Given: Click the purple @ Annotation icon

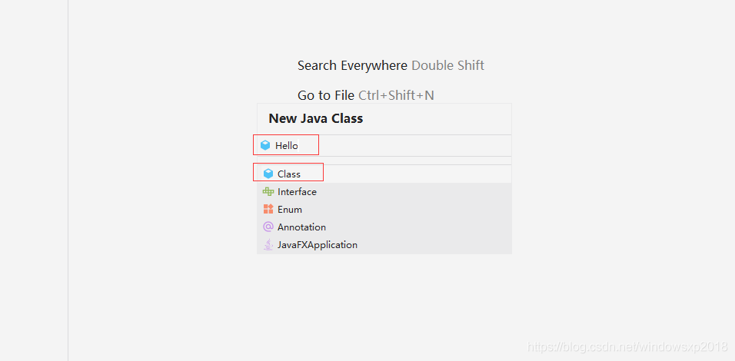Looking at the screenshot, I should 268,227.
